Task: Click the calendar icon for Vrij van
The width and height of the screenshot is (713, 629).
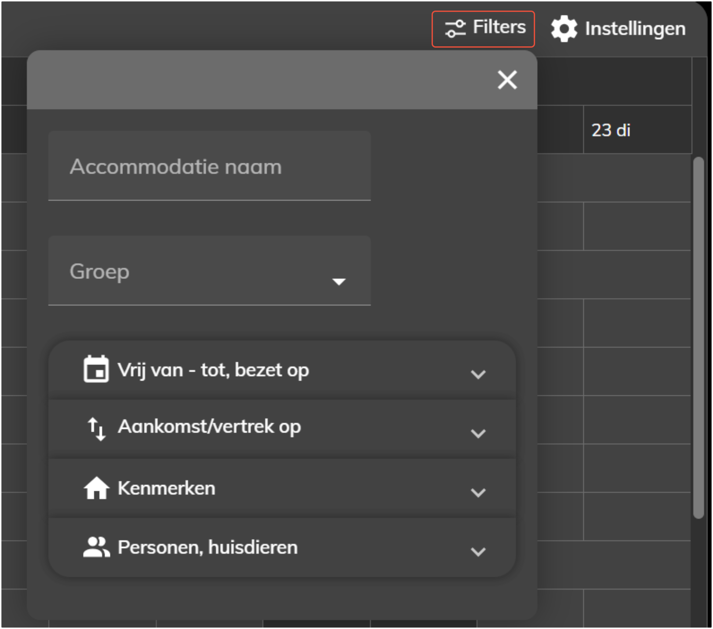Action: click(x=96, y=369)
